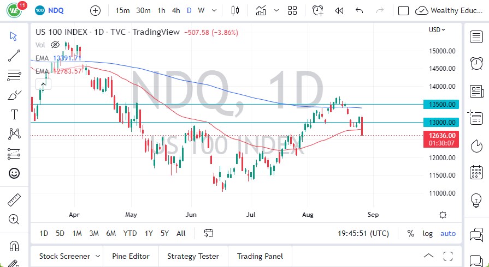Select the trend line drawing tool
The width and height of the screenshot is (489, 267).
click(x=14, y=55)
